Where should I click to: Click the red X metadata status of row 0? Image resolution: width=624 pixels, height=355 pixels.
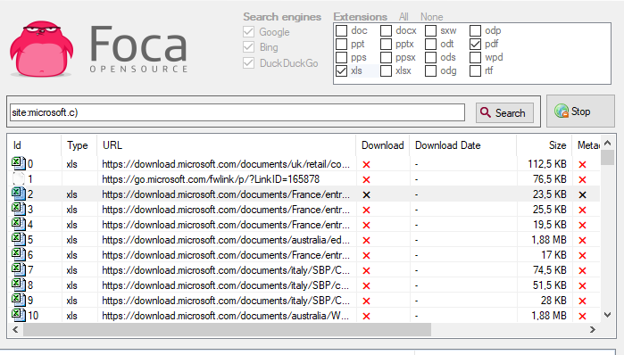[583, 165]
